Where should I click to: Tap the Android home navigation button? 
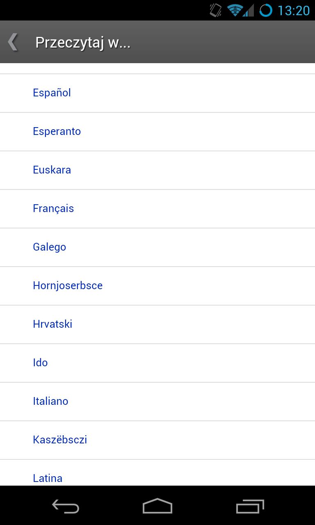157,506
